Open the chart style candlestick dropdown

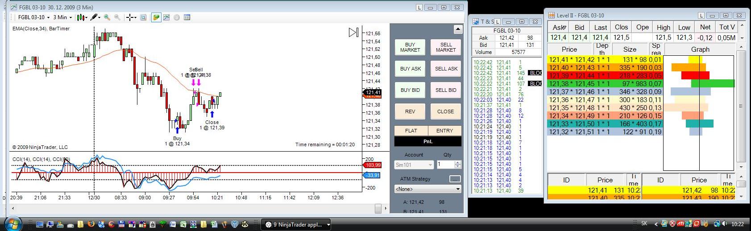[82, 17]
